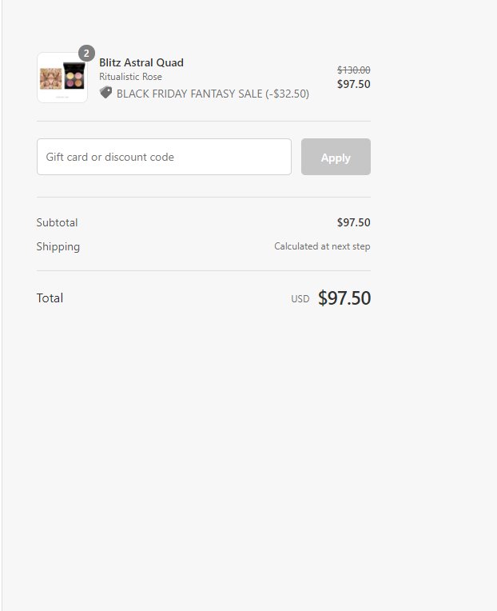
Task: Click the Shipping label
Action: (x=58, y=246)
